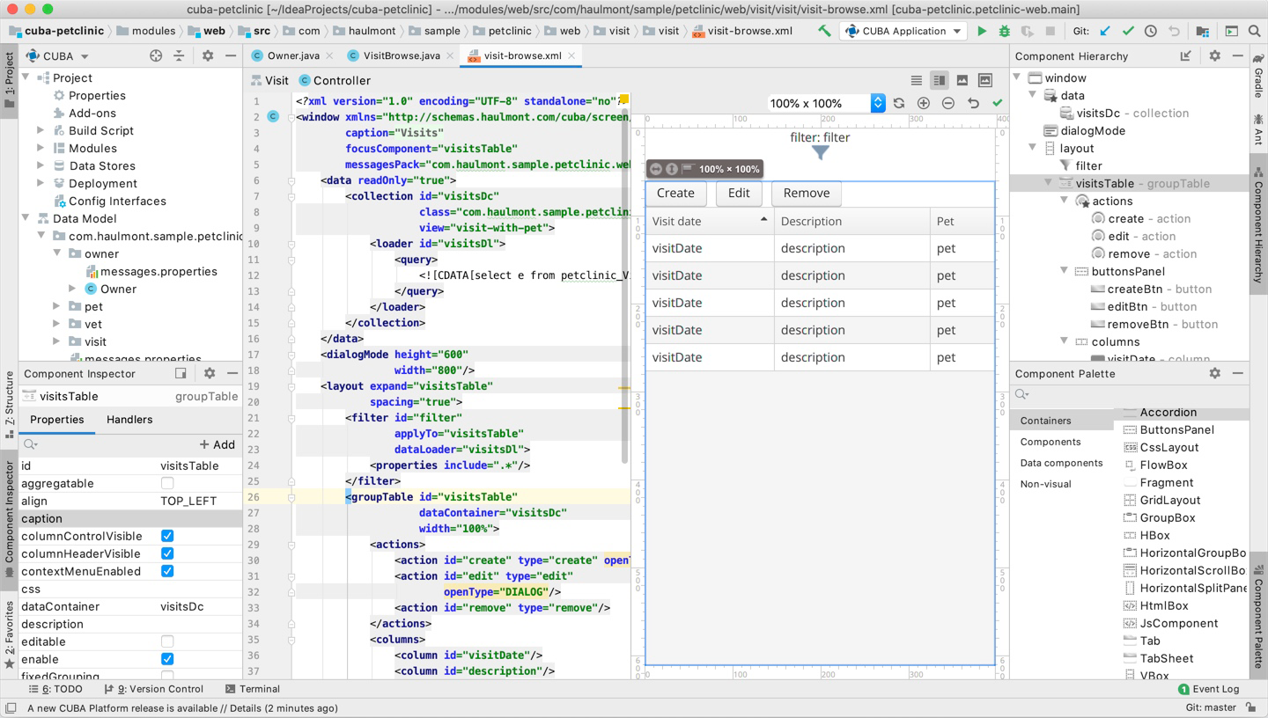The height and width of the screenshot is (718, 1268).
Task: Open the 100% x 100% size dropdown
Action: (826, 103)
